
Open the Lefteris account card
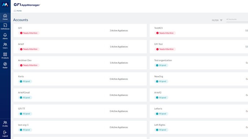198,111
